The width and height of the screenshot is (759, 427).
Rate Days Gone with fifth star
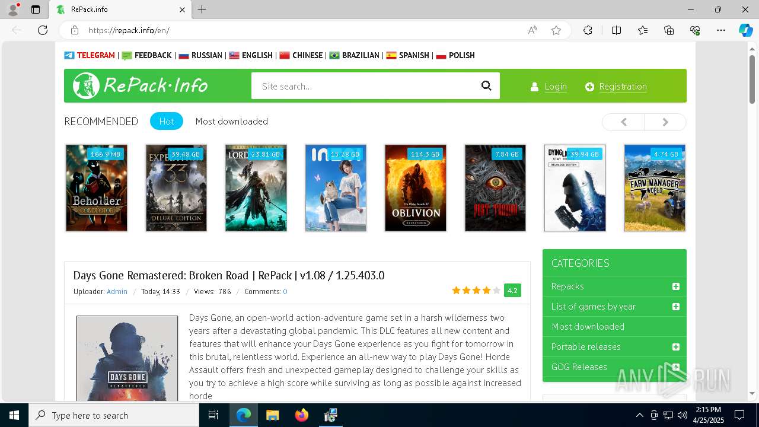pos(497,291)
